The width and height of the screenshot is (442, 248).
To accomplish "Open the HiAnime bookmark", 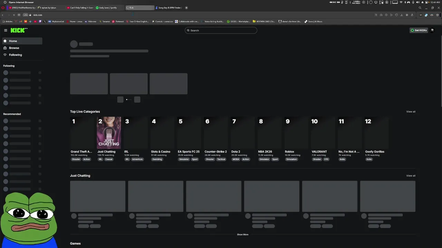I will pos(90,21).
